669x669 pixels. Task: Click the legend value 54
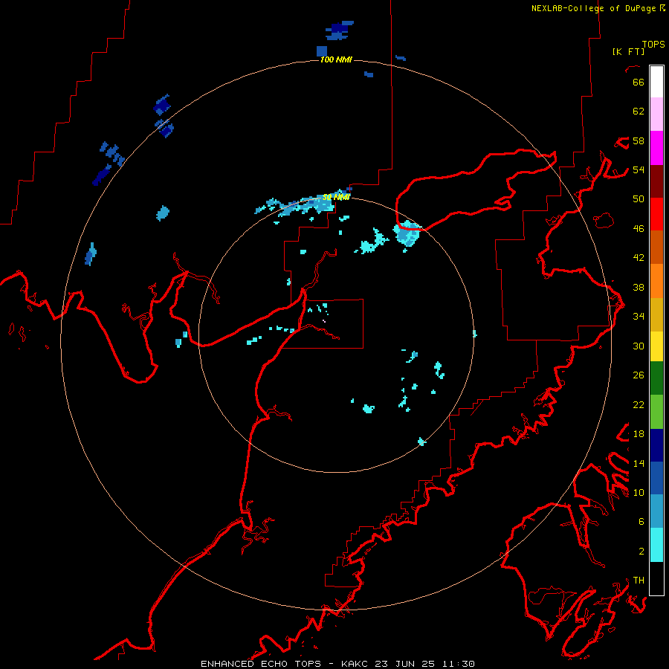(639, 169)
